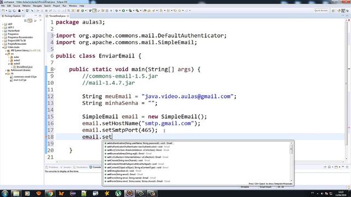Open the Project menu
This screenshot has width=351, height=197.
tap(56, 6)
